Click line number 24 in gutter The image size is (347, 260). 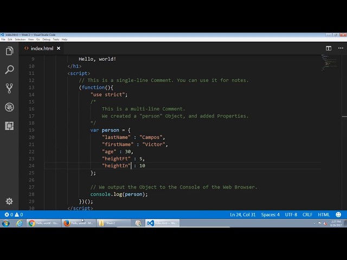coord(31,166)
